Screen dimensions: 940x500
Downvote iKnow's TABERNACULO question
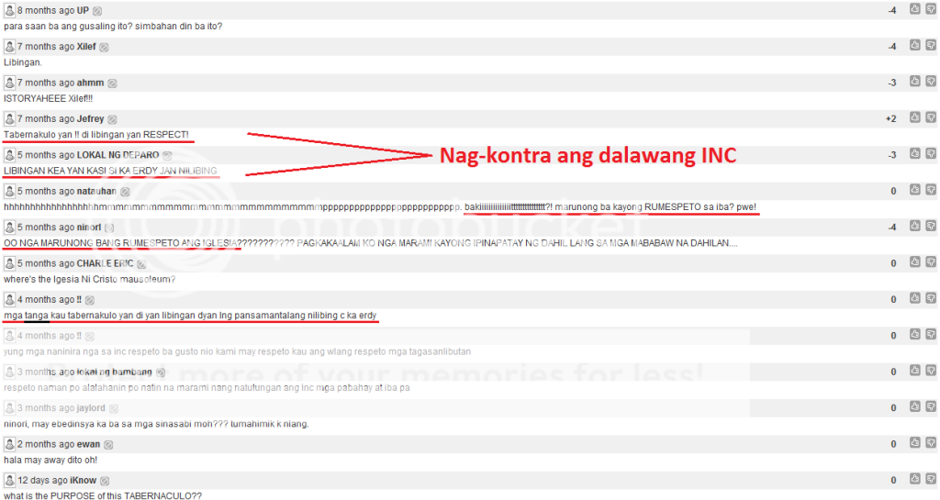(x=931, y=479)
